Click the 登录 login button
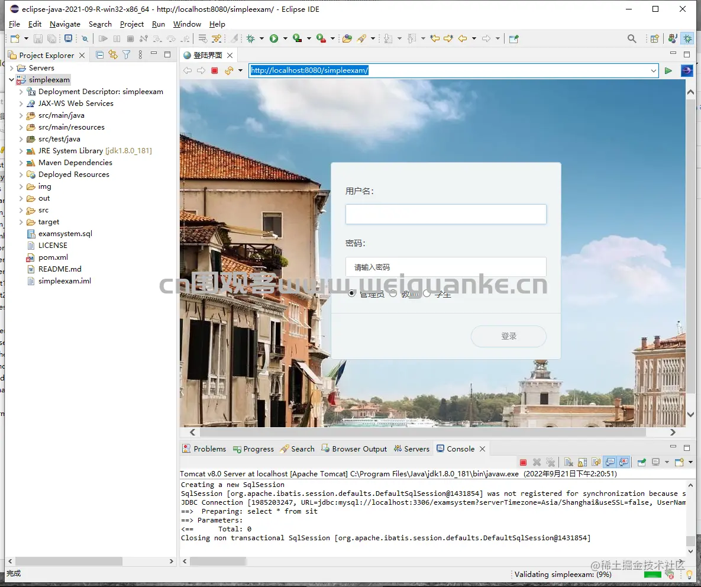The width and height of the screenshot is (701, 587). (x=508, y=336)
